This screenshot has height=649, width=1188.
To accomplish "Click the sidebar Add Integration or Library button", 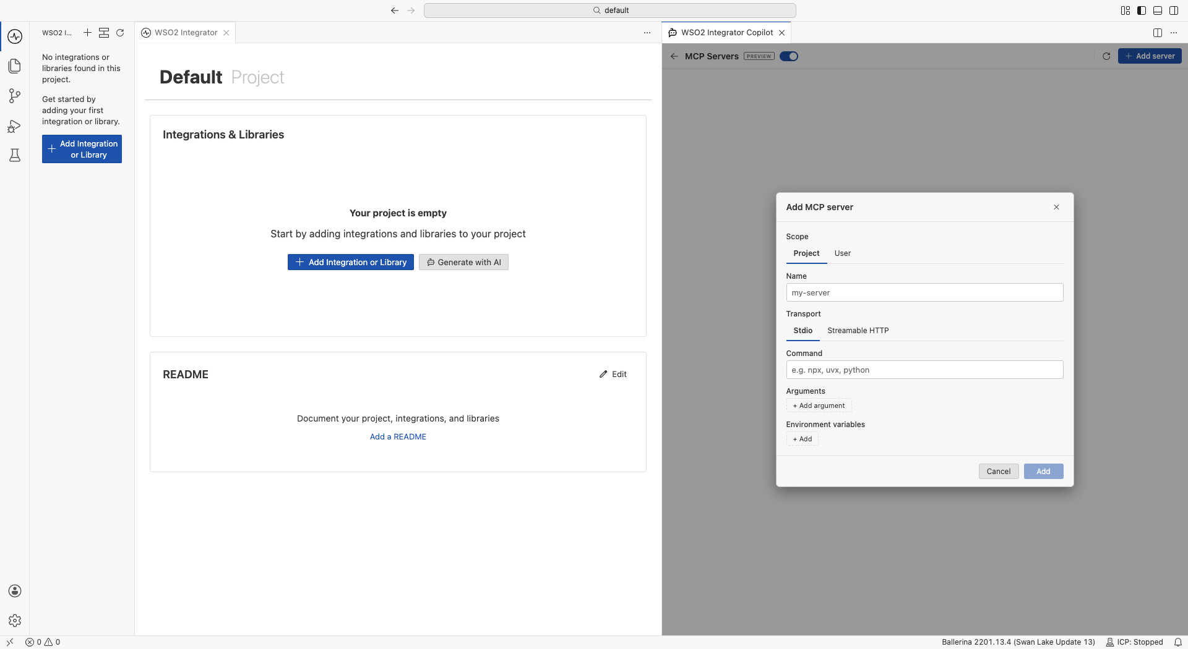I will point(82,149).
